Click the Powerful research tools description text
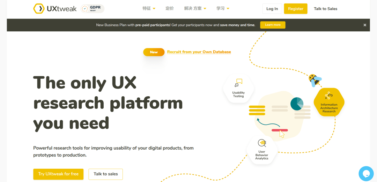377x182 pixels. pos(113,152)
